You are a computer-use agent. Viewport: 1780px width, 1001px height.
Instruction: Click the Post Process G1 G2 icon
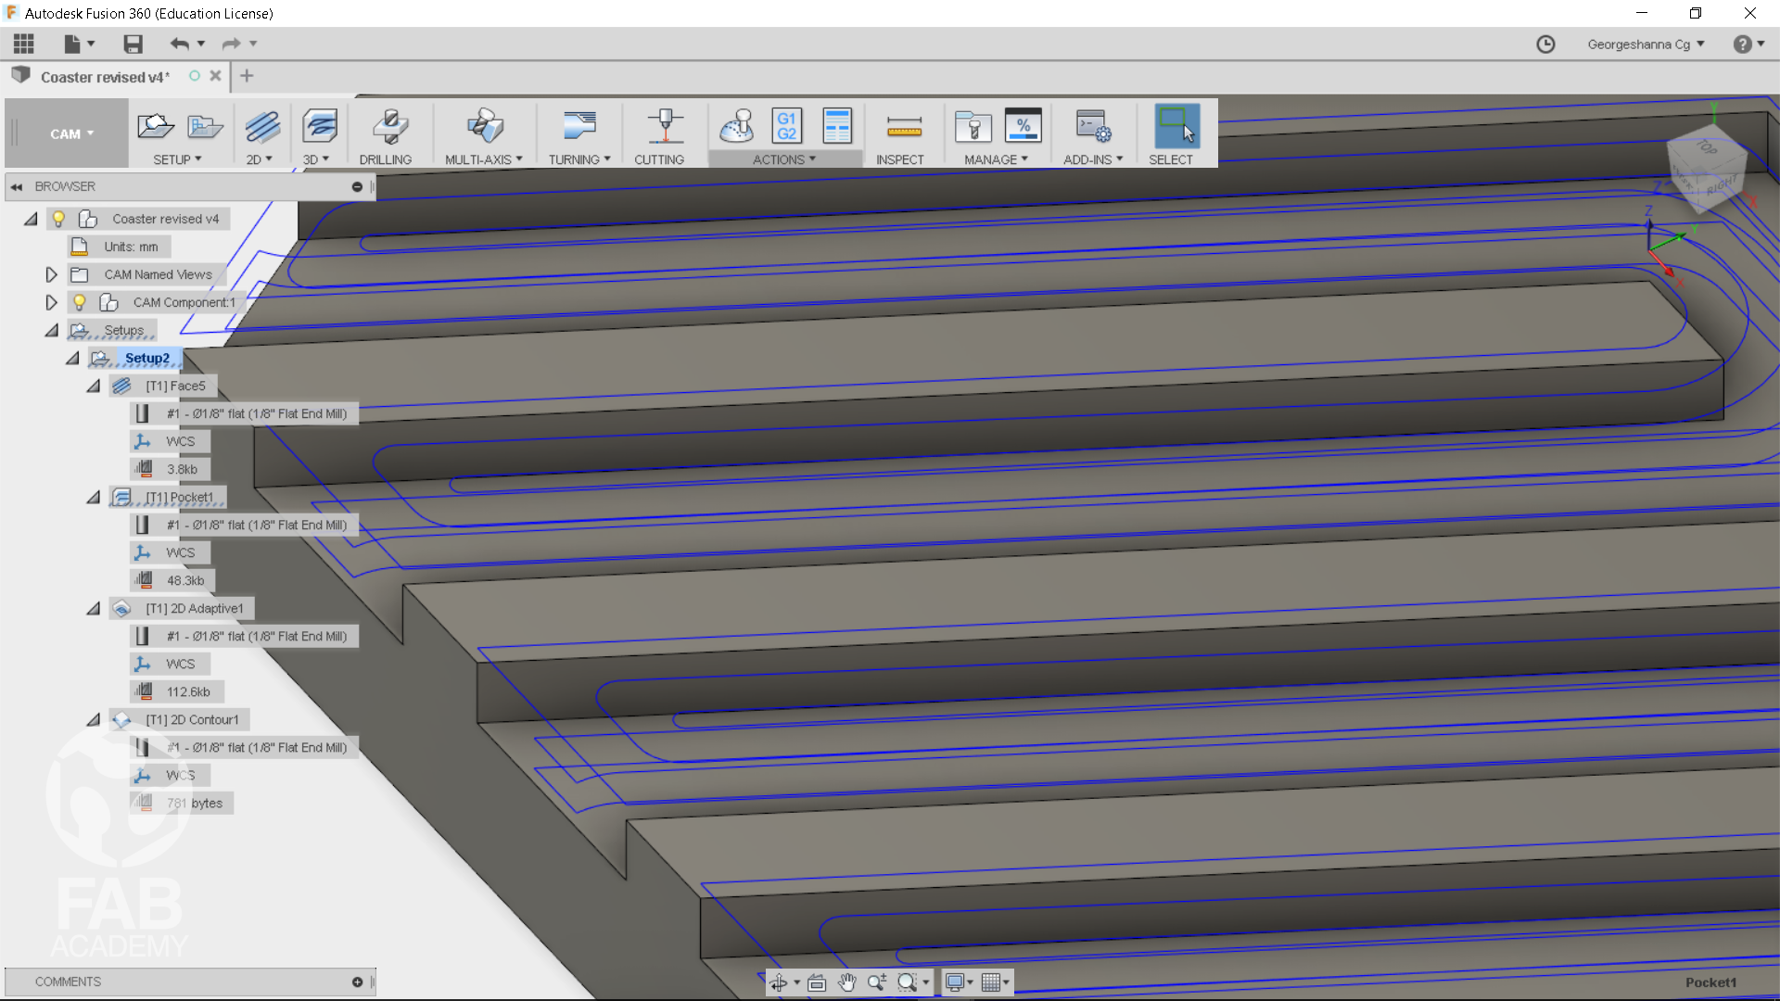tap(787, 126)
